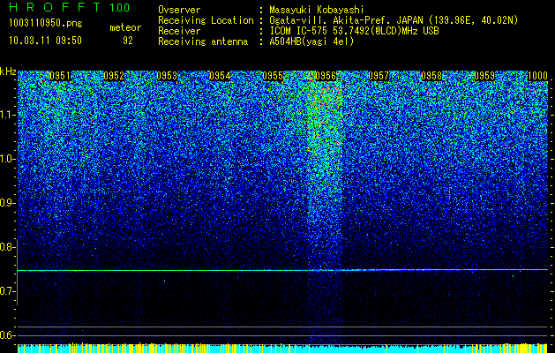Click the 0.8 kHz axis label
The width and height of the screenshot is (555, 353).
coord(7,247)
